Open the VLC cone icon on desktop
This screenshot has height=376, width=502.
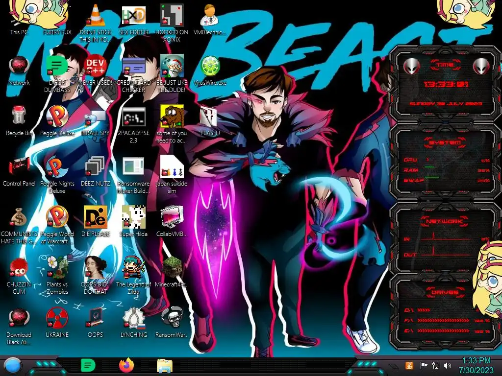96,15
